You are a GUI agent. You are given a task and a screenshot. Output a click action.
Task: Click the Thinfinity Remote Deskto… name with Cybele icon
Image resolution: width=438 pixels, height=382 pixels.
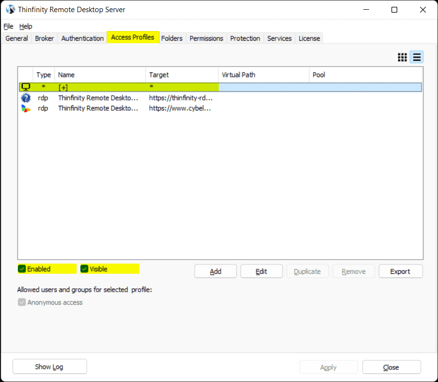(x=98, y=108)
